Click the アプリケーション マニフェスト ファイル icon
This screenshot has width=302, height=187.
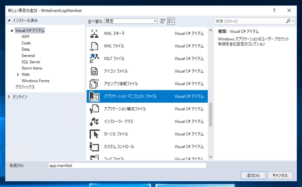pyautogui.click(x=94, y=97)
